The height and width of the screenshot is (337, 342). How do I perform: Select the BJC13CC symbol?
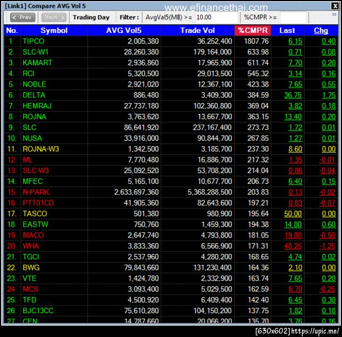(x=38, y=311)
